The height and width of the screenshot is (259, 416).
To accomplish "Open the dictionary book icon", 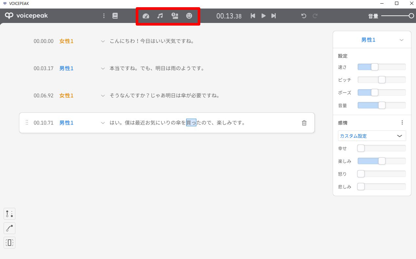I will click(115, 16).
